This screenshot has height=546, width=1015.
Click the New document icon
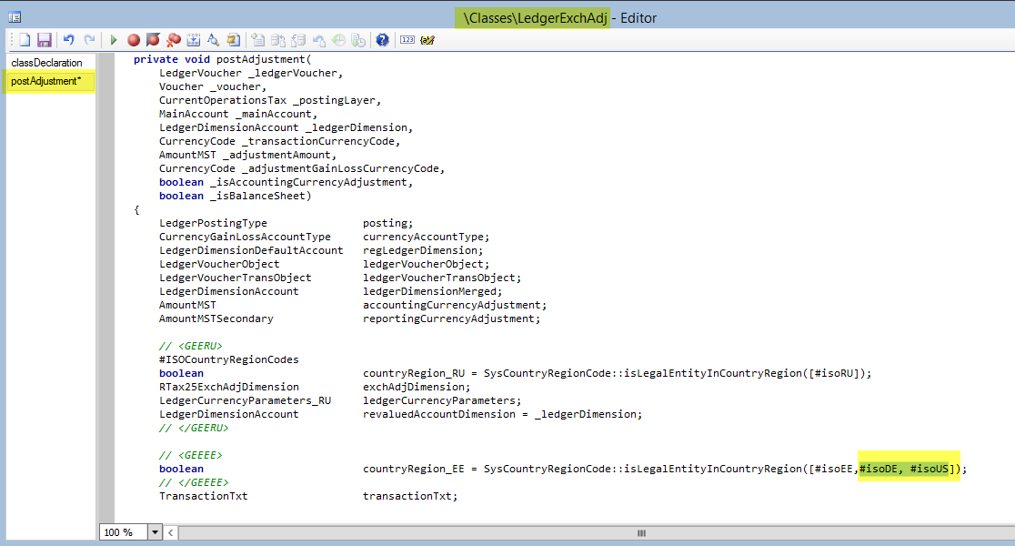pyautogui.click(x=25, y=40)
